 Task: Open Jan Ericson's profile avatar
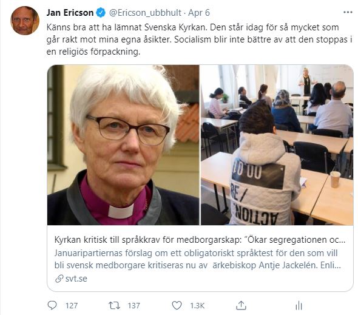click(25, 21)
